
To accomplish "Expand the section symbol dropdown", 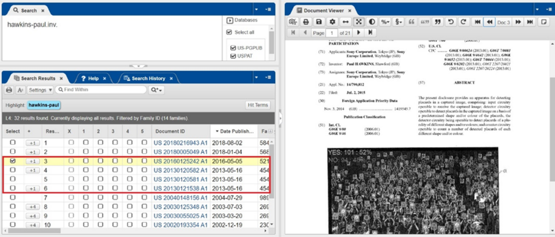I will 398,22.
